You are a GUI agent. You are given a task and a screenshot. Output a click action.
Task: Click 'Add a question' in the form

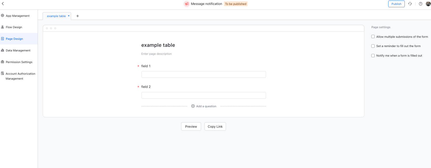coord(204,106)
